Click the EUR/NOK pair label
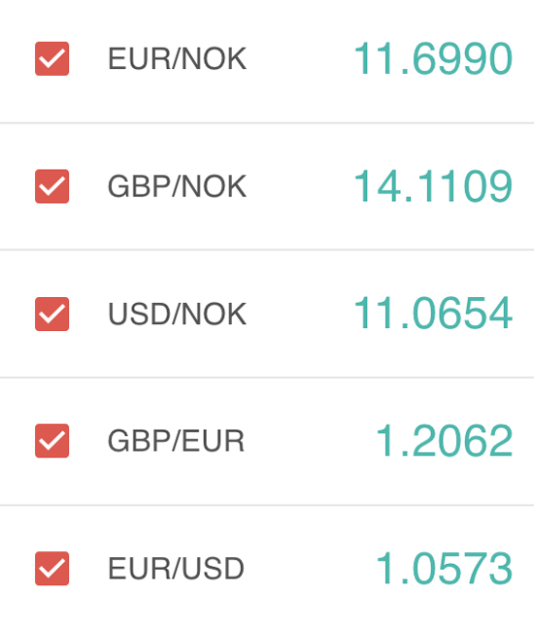The image size is (534, 631). pos(177,59)
